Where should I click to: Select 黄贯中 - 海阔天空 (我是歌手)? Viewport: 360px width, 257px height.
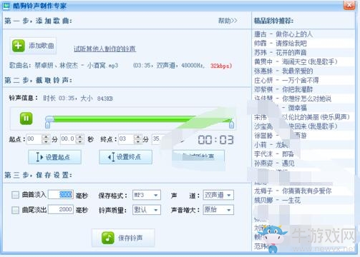tap(296, 62)
